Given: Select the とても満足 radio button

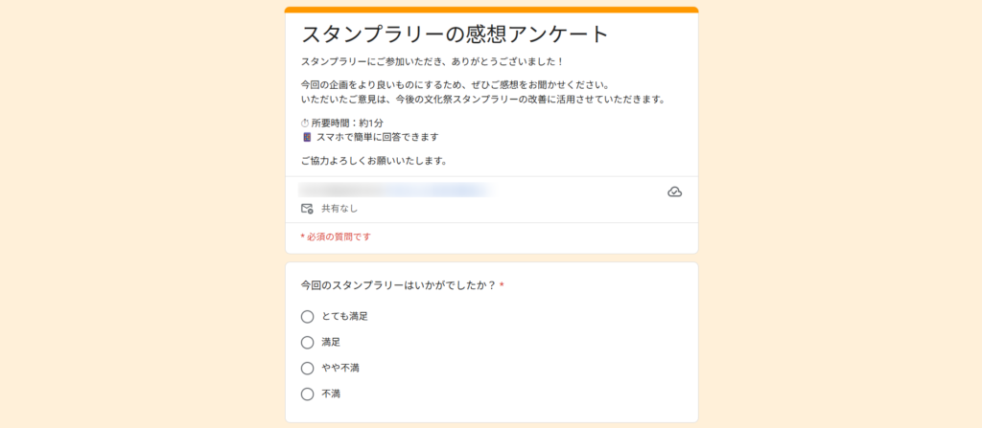Looking at the screenshot, I should point(307,316).
